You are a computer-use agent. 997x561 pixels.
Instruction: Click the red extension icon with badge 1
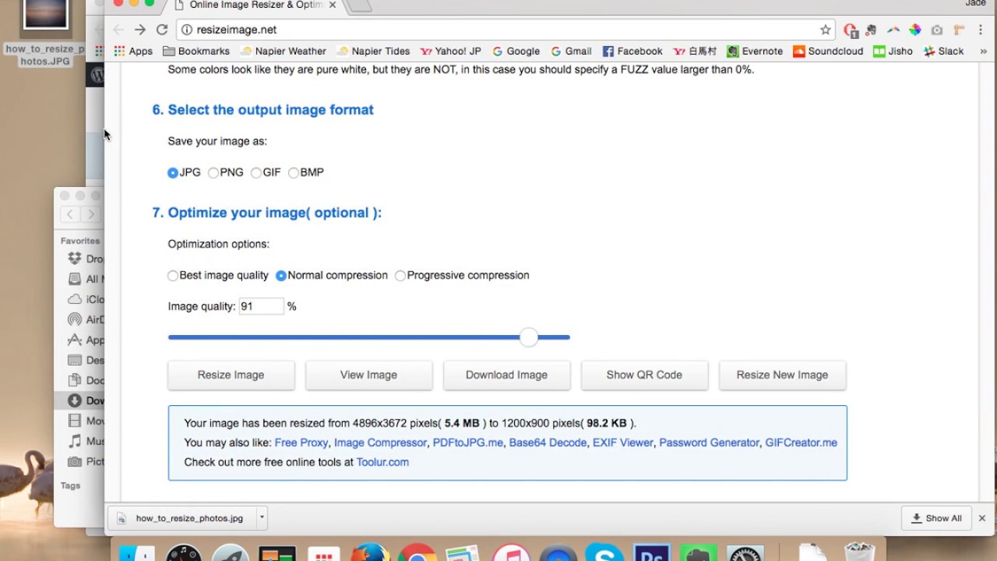851,30
